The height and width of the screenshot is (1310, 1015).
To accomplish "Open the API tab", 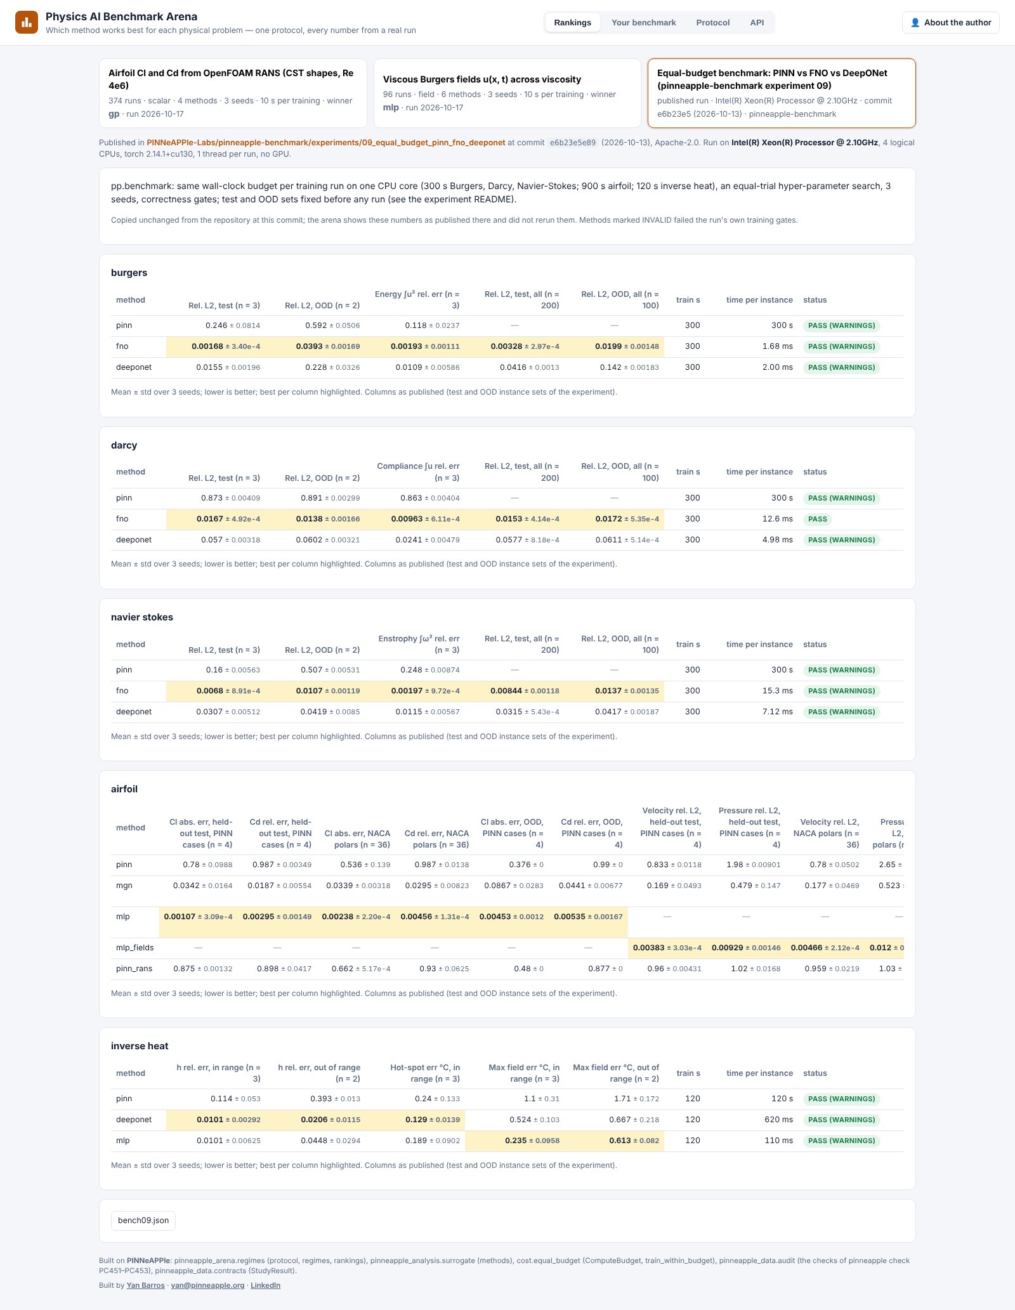I will click(757, 23).
